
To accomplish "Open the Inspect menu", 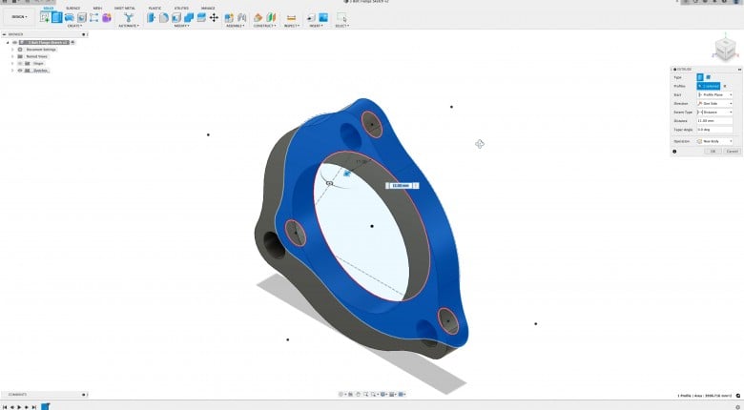I will (291, 26).
